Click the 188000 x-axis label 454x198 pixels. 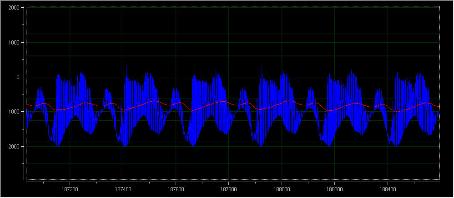point(282,189)
